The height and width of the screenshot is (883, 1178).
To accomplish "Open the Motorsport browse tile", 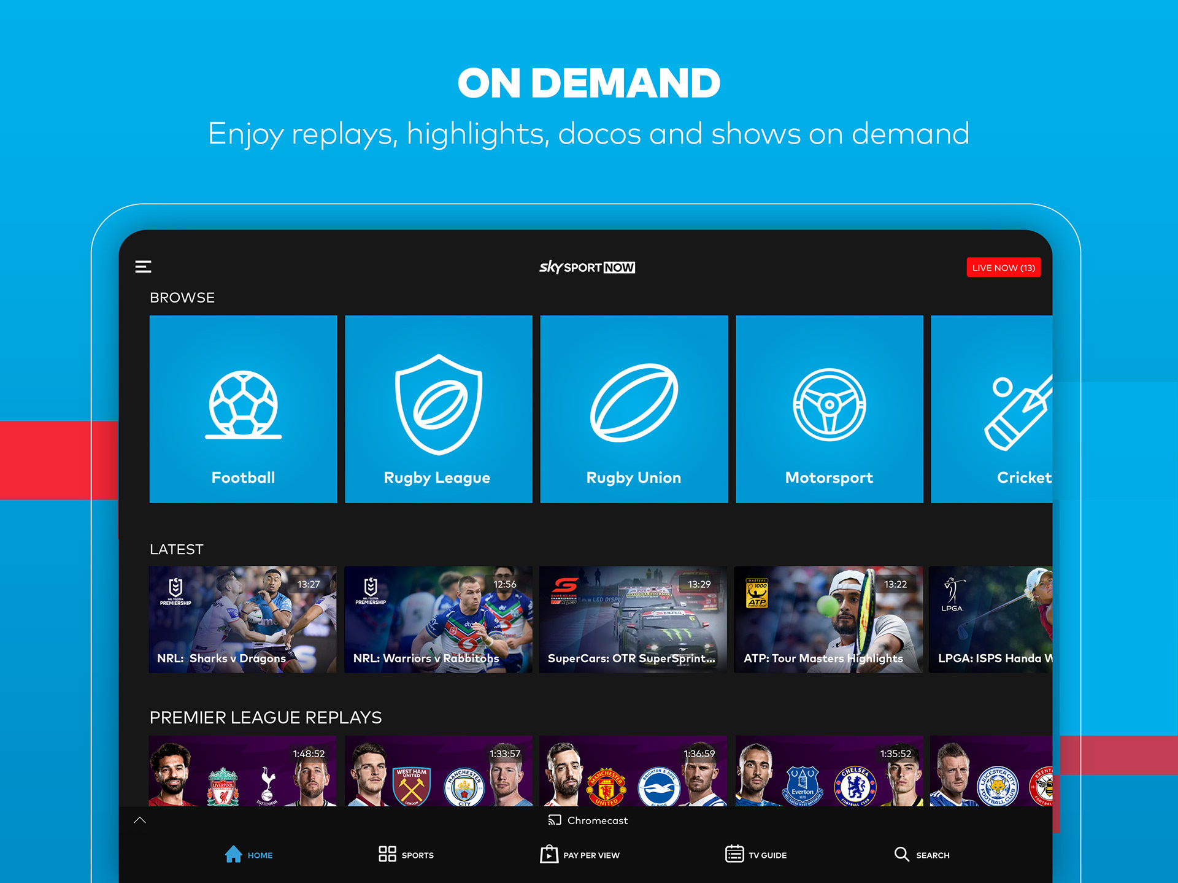I will 829,409.
